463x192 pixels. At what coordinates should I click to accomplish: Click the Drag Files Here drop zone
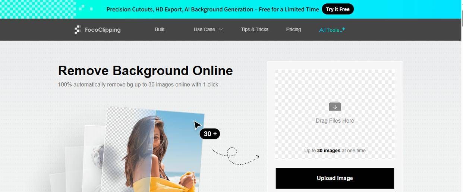(x=335, y=114)
